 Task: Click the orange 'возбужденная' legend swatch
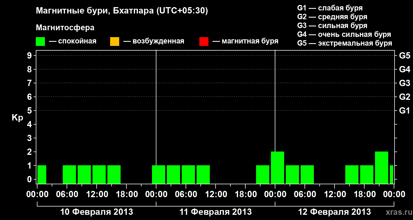[x=115, y=41]
